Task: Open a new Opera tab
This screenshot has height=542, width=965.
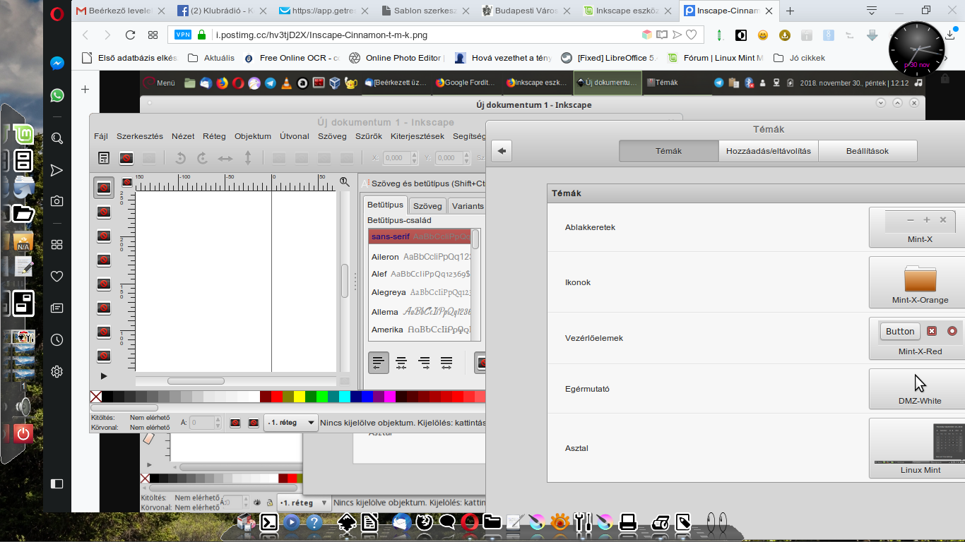Action: click(x=791, y=11)
